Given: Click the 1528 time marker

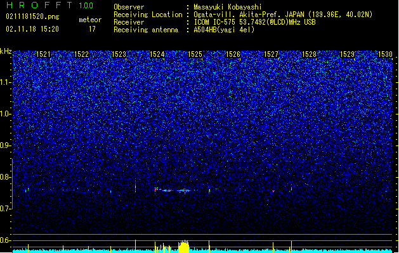Looking at the screenshot, I should pyautogui.click(x=309, y=54).
